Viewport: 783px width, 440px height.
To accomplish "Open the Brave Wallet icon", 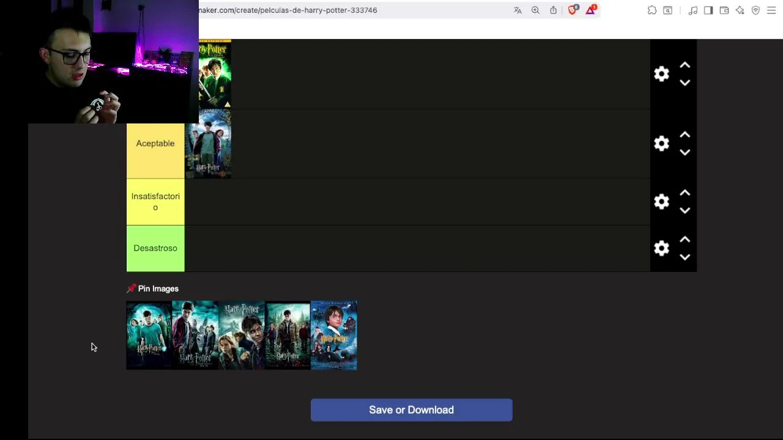I will 724,10.
